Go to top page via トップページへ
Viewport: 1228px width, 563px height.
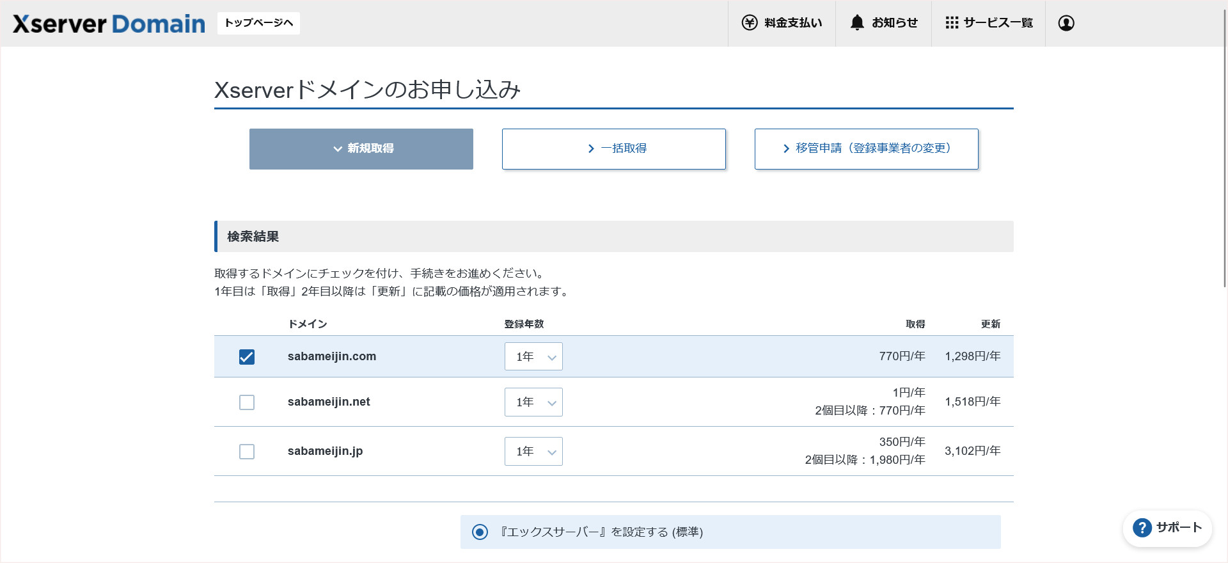(x=258, y=23)
